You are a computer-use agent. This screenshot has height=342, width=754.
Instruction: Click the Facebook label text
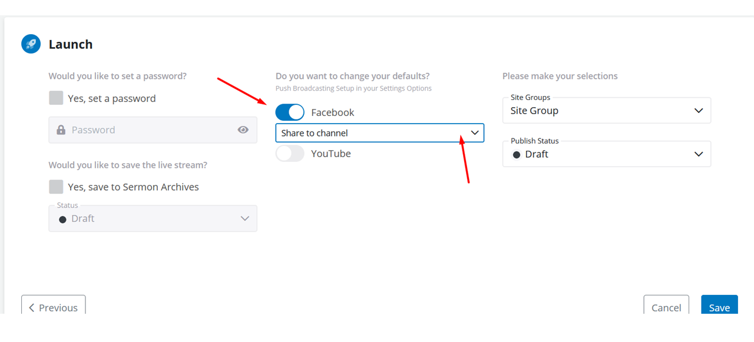pos(332,112)
